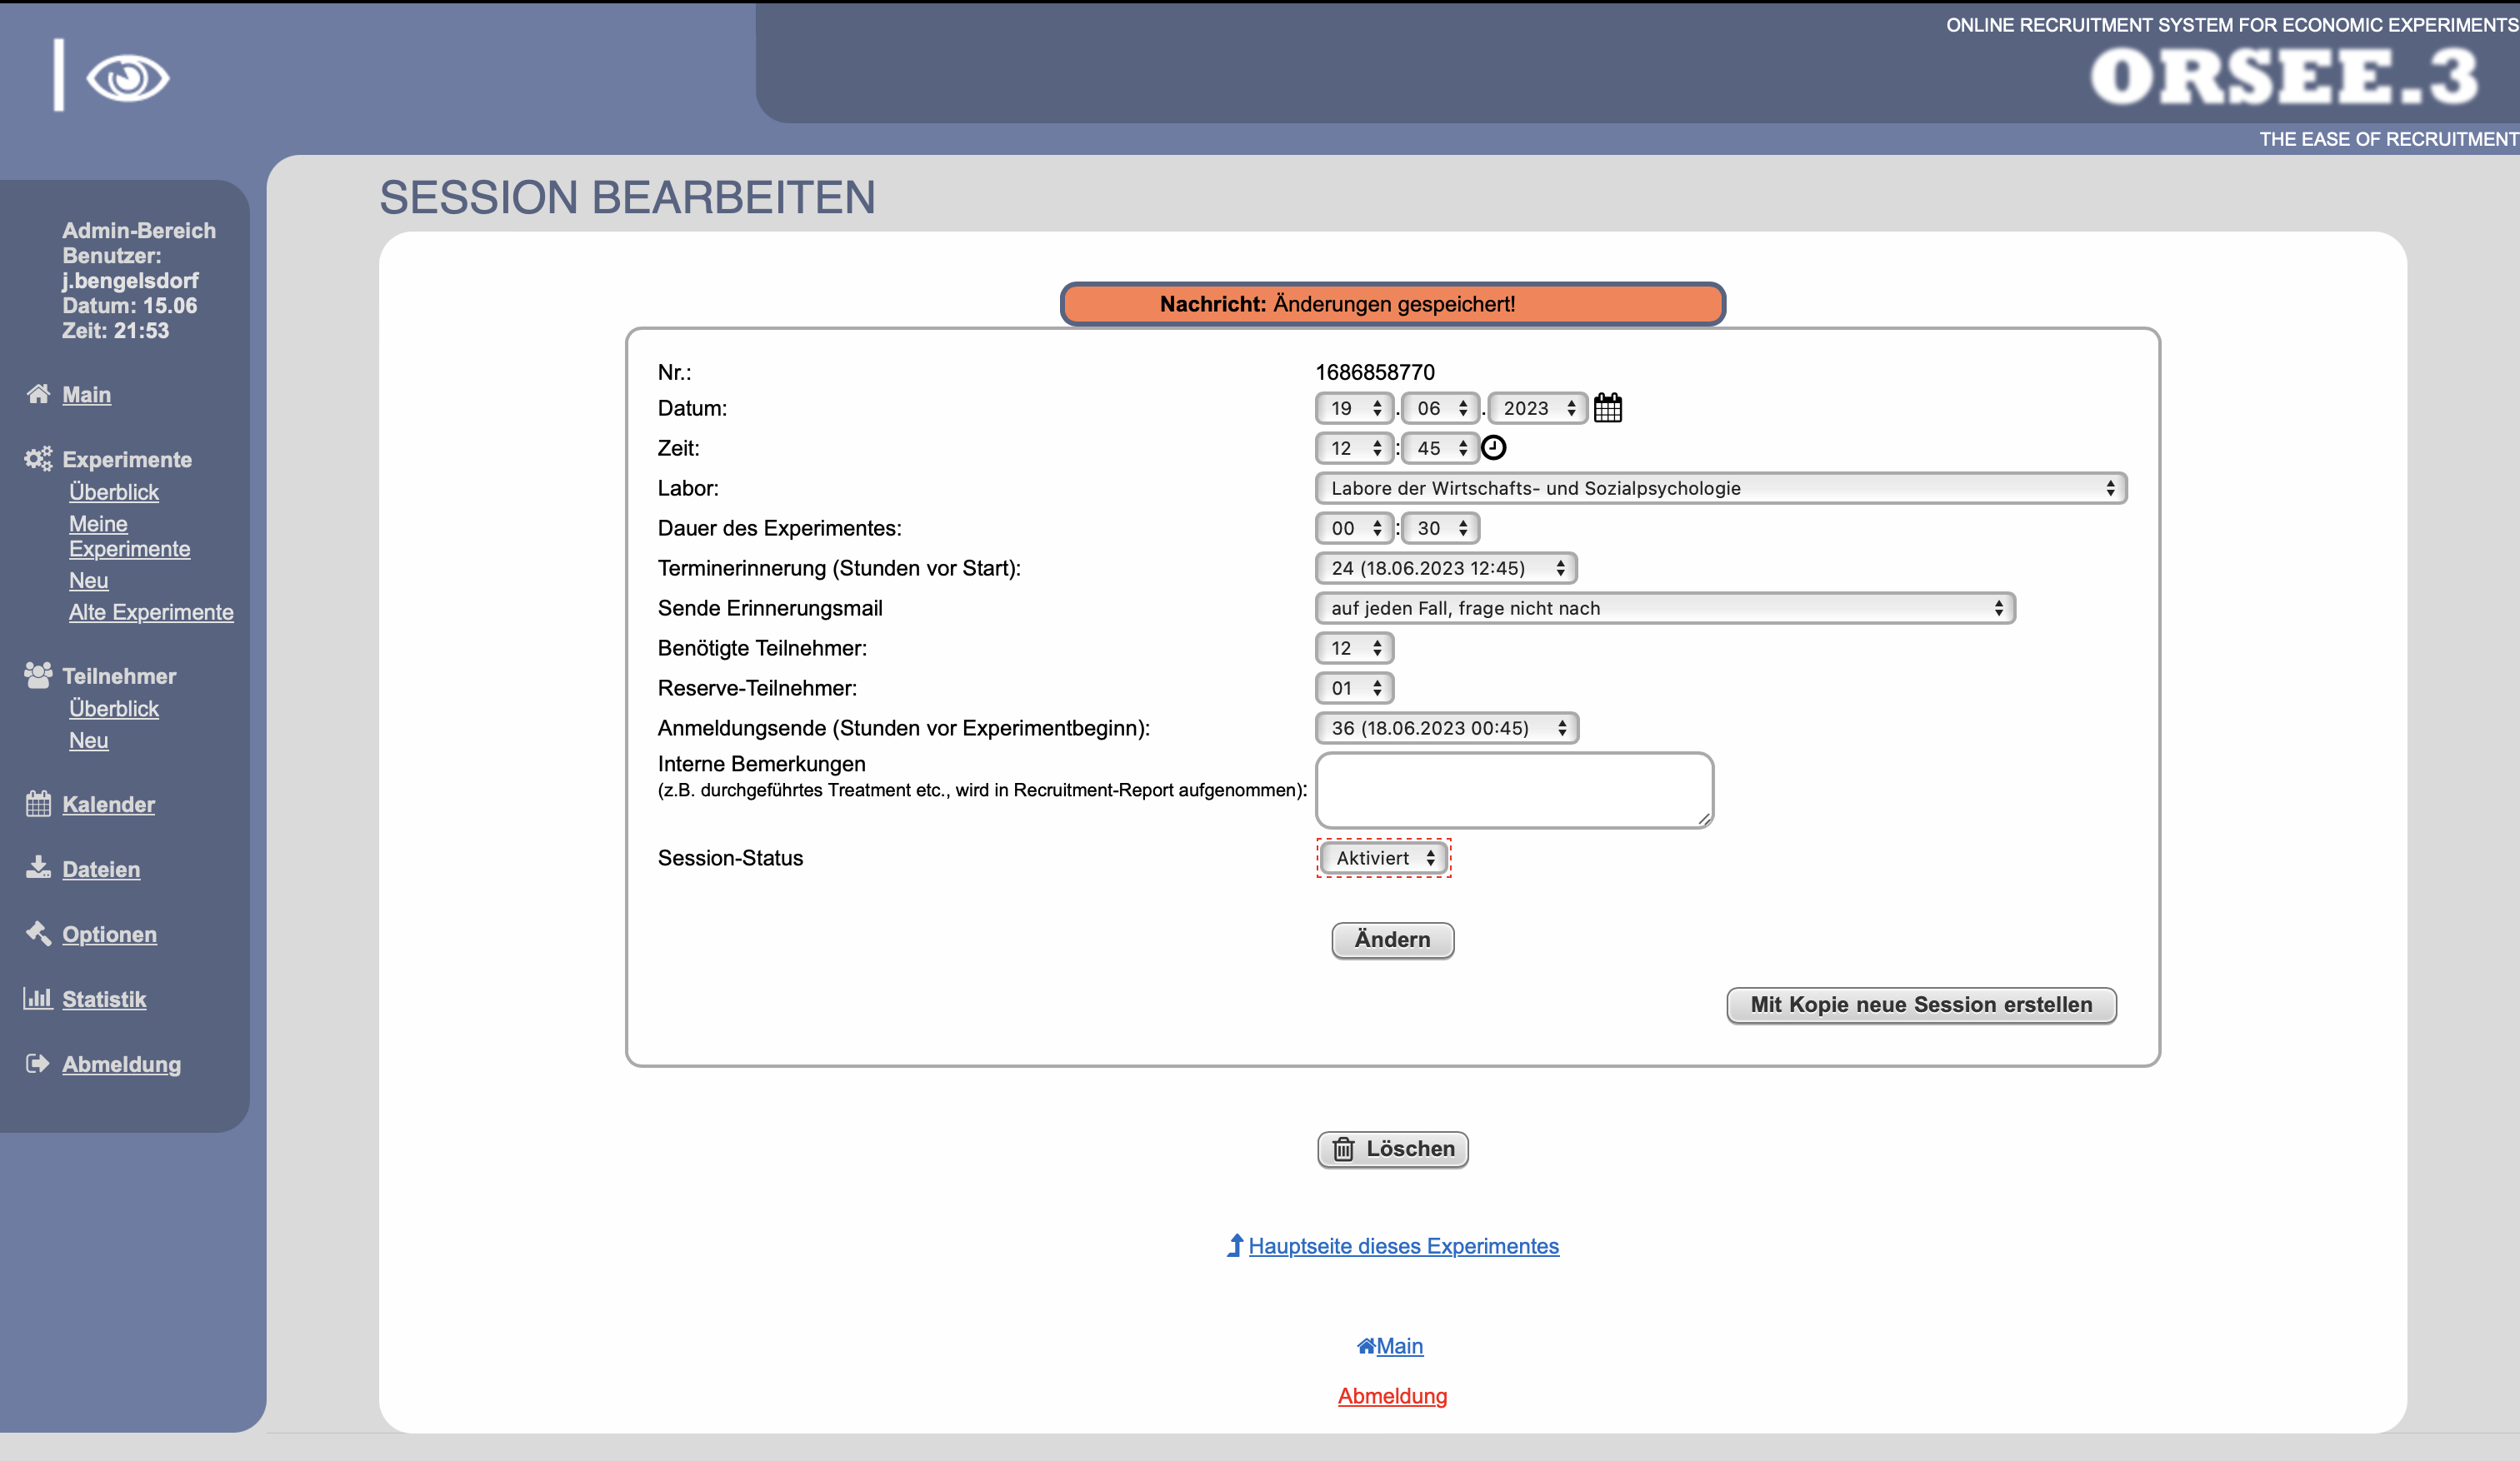2520x1461 pixels.
Task: Click Mit Kopie neue Session erstellen
Action: tap(1920, 1005)
